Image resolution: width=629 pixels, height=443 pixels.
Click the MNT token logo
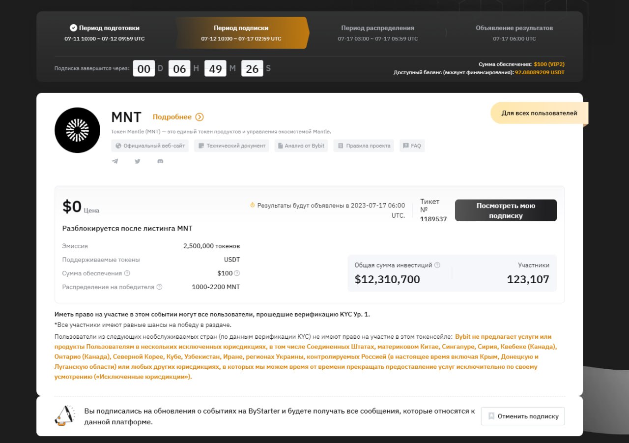(x=78, y=130)
